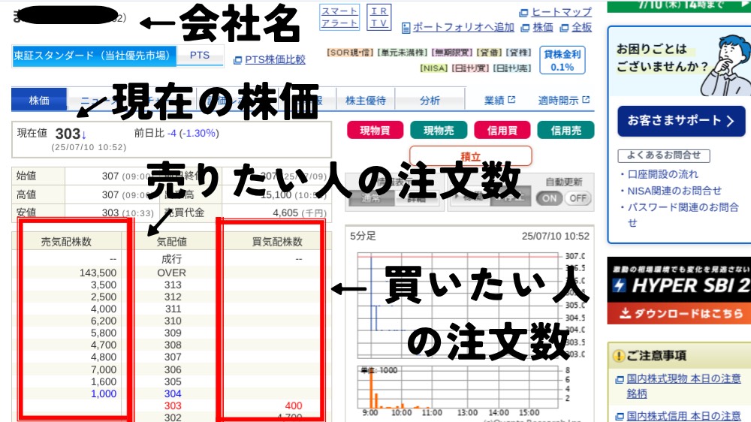Open パスワード関連のお問合せ link
Screen dimensions: 751x422
click(x=683, y=215)
